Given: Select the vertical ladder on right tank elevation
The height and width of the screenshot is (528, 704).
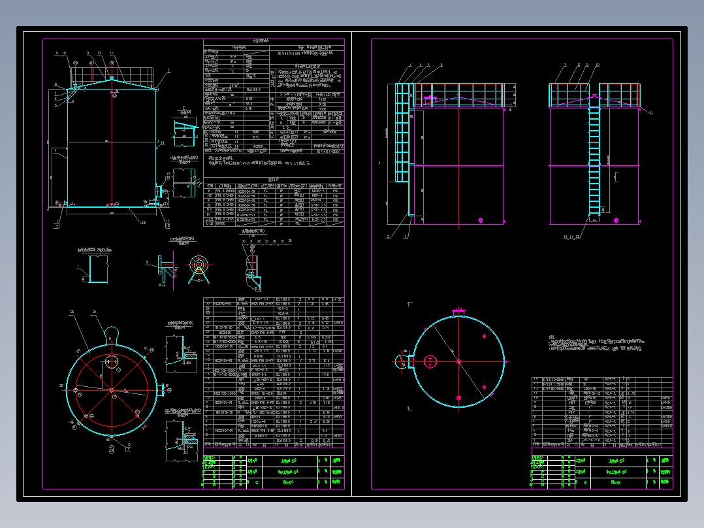Looking at the screenshot, I should click(x=594, y=161).
